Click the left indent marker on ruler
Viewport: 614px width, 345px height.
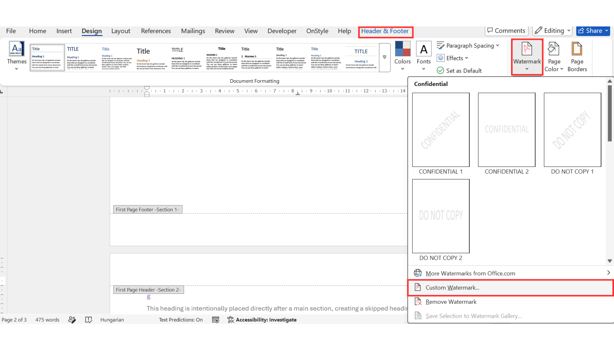click(147, 95)
